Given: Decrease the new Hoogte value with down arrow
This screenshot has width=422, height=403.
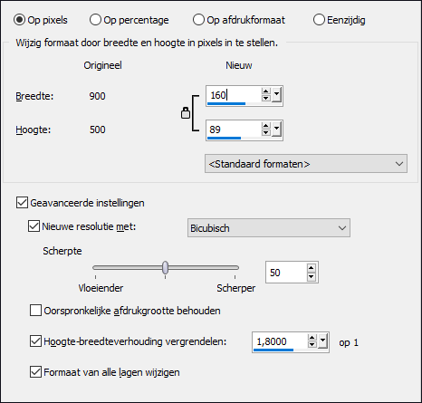Looking at the screenshot, I should (265, 132).
